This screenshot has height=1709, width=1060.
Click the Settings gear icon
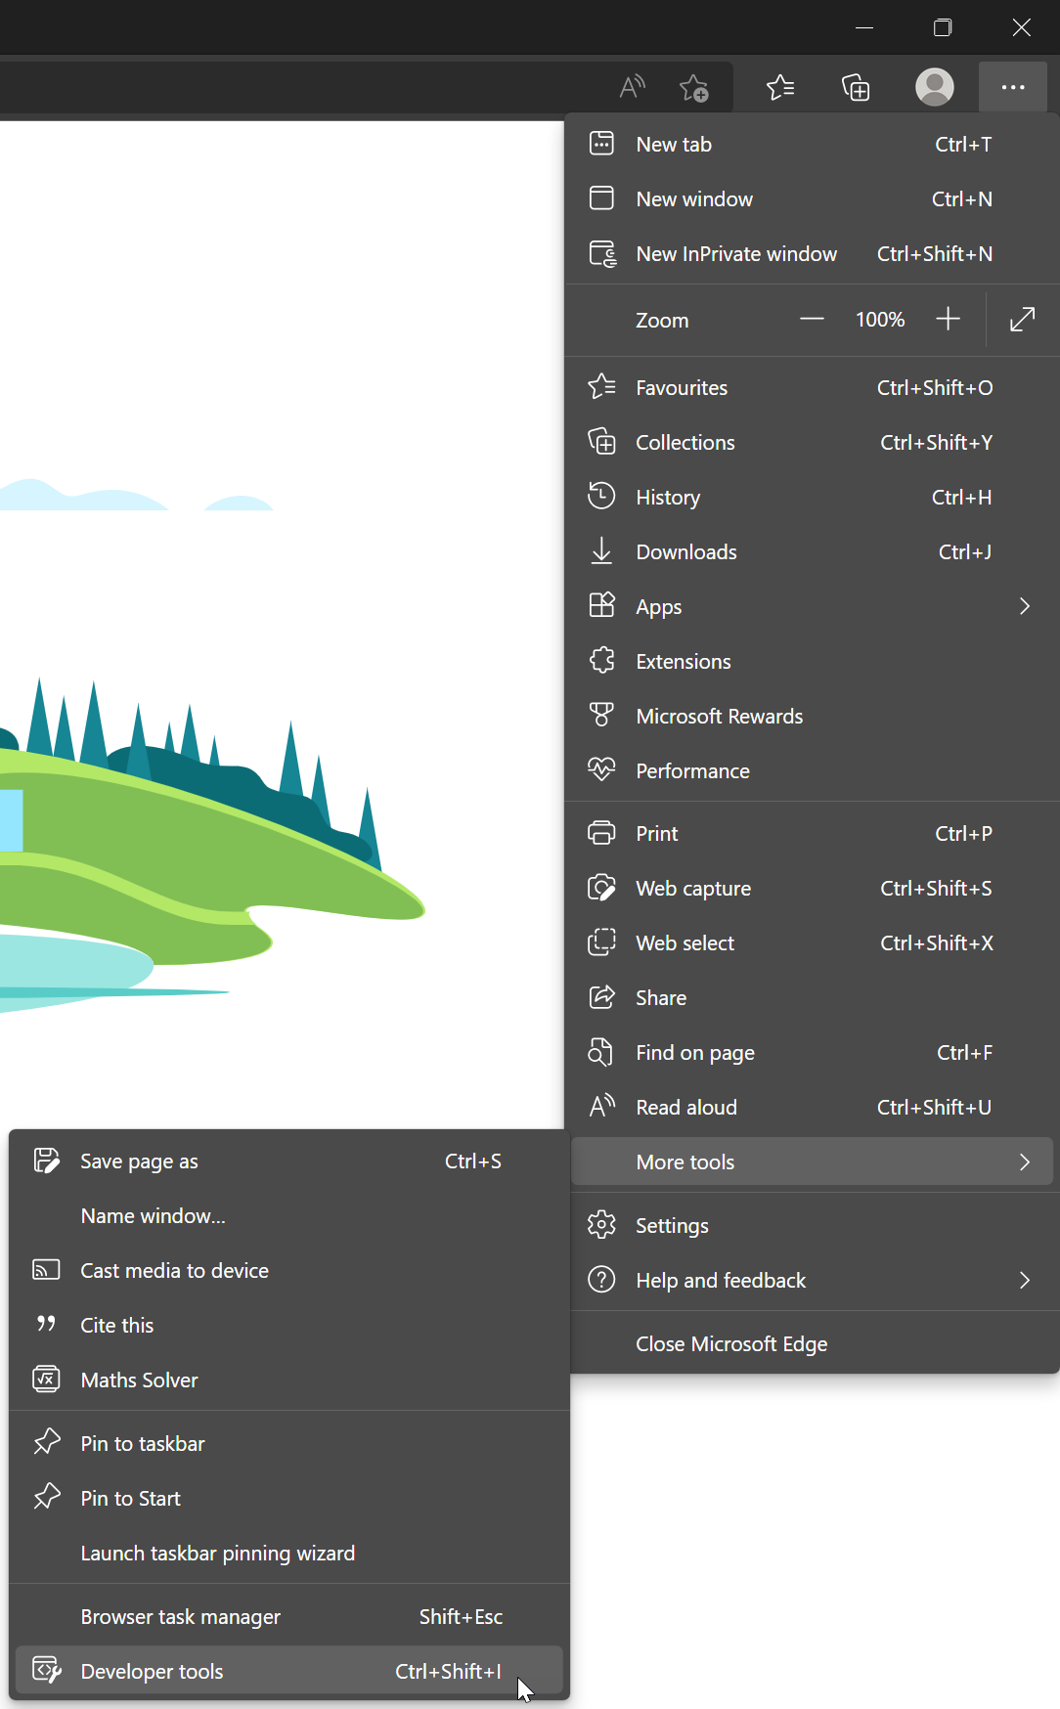[601, 1225]
